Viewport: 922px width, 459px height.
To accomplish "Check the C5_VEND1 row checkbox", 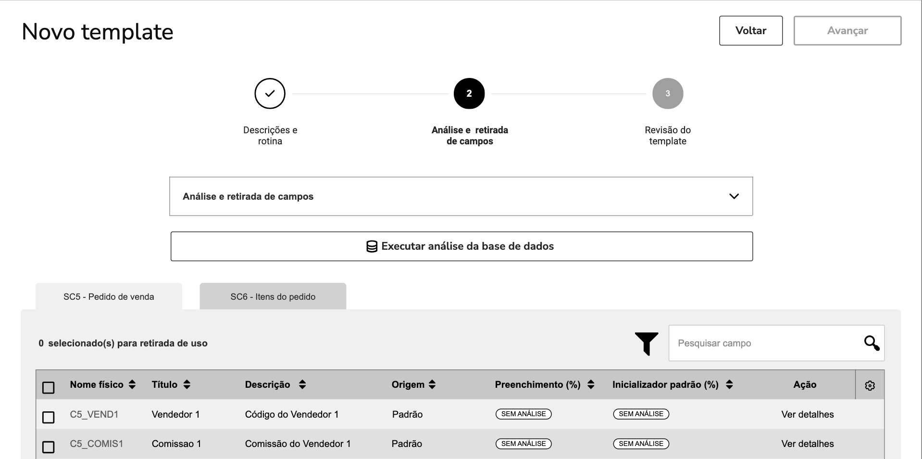I will coord(49,417).
